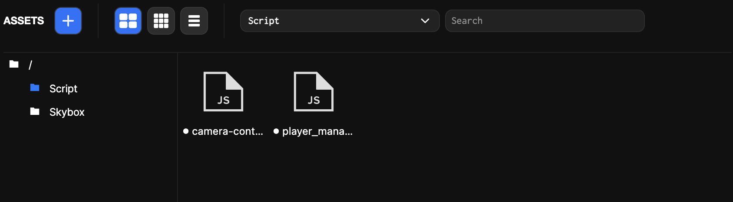The width and height of the screenshot is (733, 202).
Task: Click the status dot beside camera-cont
Action: (186, 131)
